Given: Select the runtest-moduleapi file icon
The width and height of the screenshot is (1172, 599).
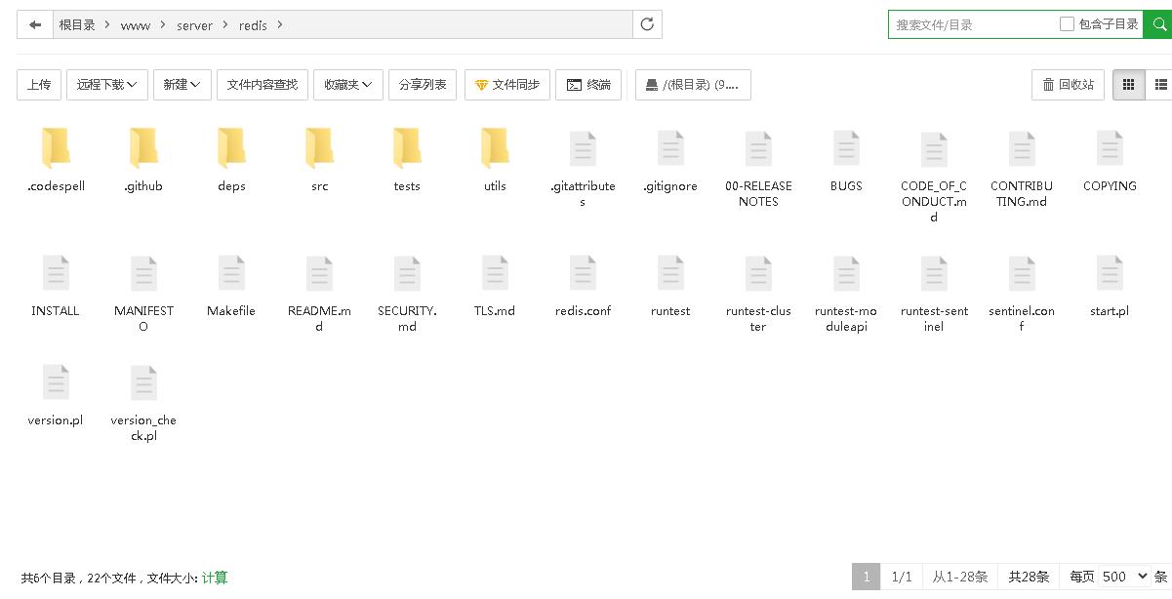Looking at the screenshot, I should coord(846,273).
